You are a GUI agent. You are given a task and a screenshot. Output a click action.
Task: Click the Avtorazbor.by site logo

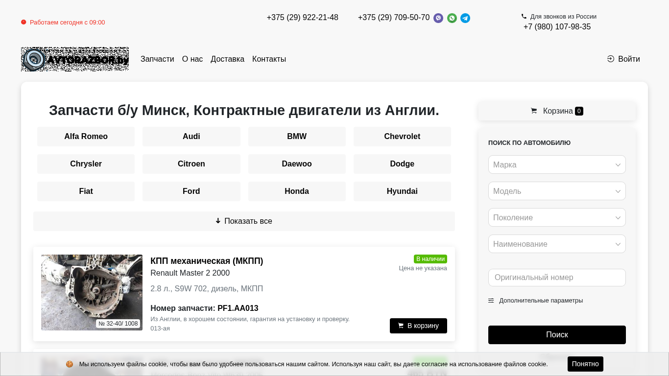[x=75, y=59]
